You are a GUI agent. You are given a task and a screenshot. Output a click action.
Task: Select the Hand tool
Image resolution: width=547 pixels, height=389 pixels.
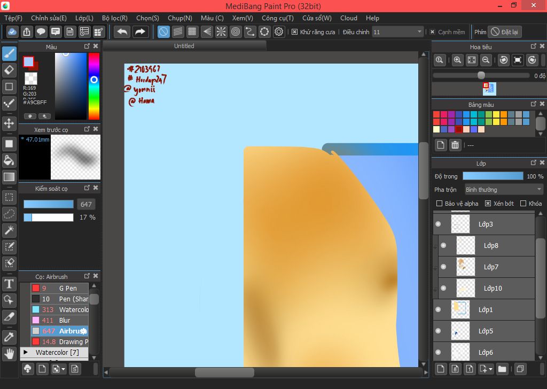click(10, 354)
